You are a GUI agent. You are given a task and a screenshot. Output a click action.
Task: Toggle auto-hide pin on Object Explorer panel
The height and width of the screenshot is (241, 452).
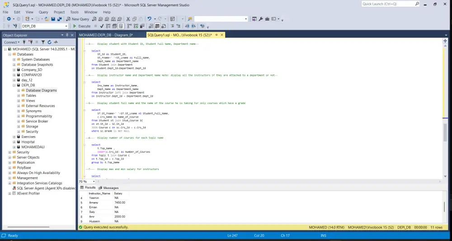pyautogui.click(x=67, y=35)
